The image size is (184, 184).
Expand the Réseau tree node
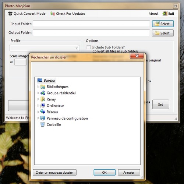click(x=38, y=112)
